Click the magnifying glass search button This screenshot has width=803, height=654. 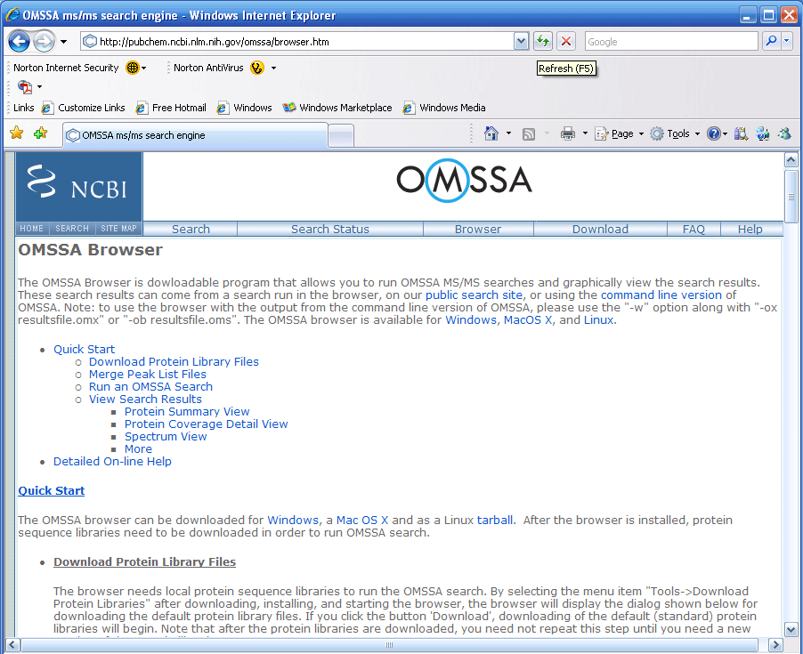[771, 41]
